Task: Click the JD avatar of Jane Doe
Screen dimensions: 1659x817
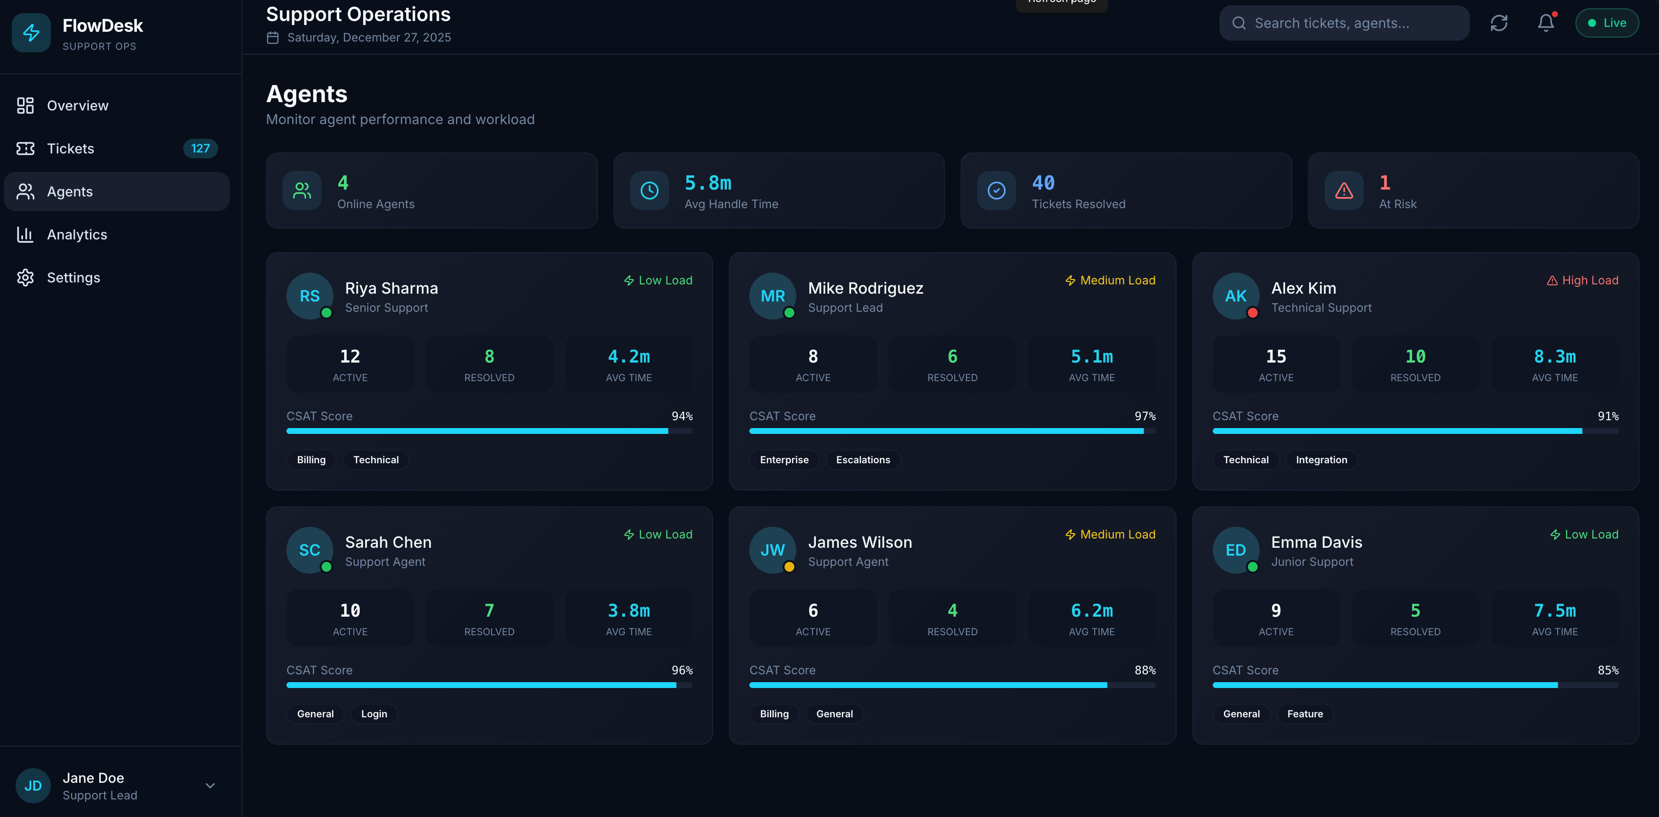Action: (x=33, y=785)
